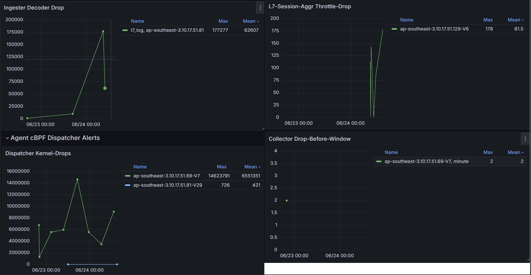
Task: Click blue color swatch of 51.81-V29 series
Action: point(128,185)
